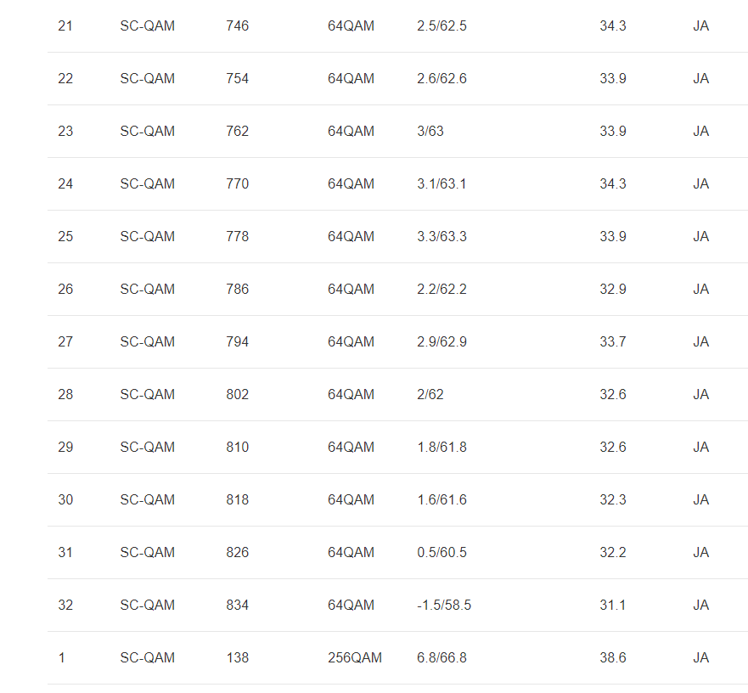Click frequency 834 cell
This screenshot has height=693, width=748.
[x=238, y=606]
